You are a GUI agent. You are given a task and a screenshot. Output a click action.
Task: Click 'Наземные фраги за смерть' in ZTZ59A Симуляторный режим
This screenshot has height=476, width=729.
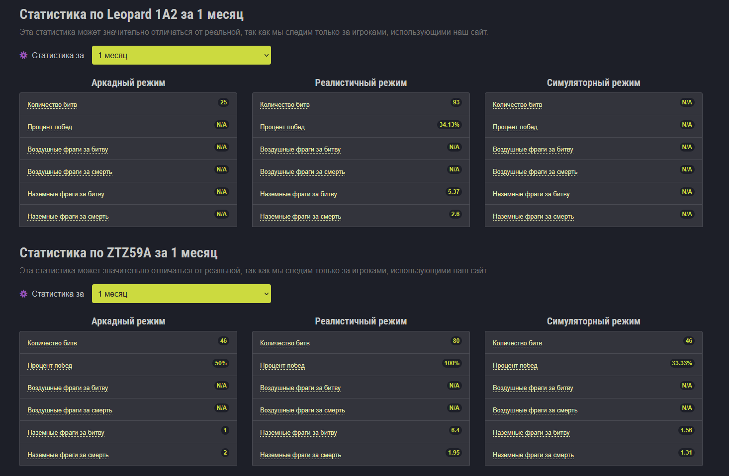pyautogui.click(x=534, y=455)
